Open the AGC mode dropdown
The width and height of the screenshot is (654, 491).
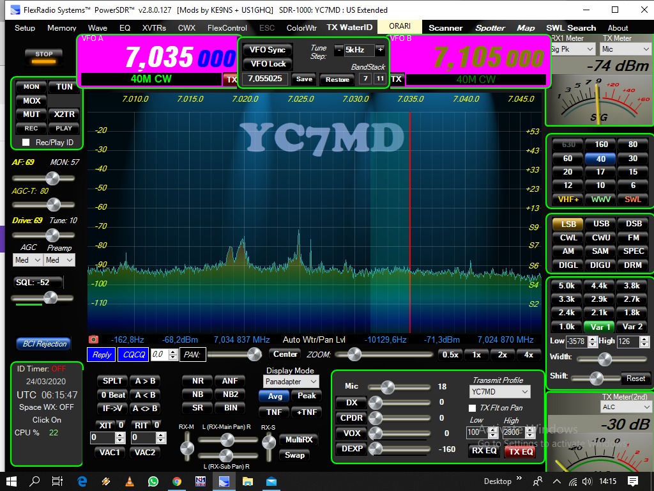tap(27, 260)
